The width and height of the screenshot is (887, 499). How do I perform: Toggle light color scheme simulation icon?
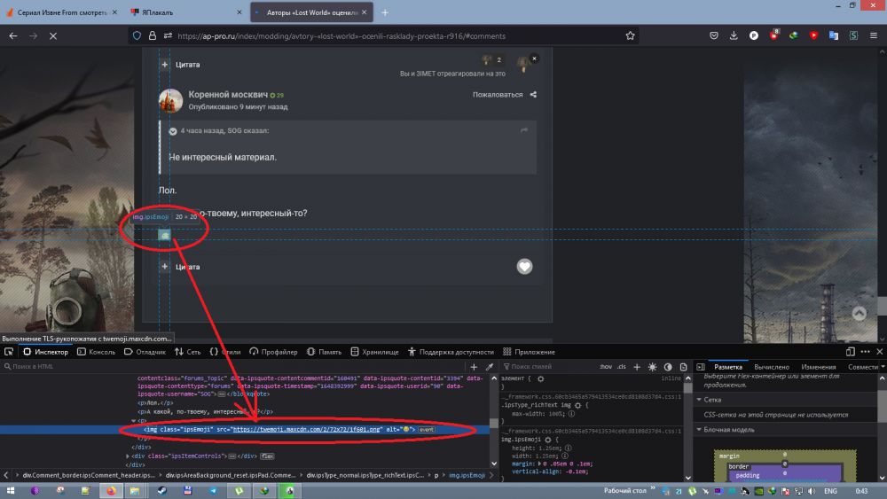click(653, 367)
